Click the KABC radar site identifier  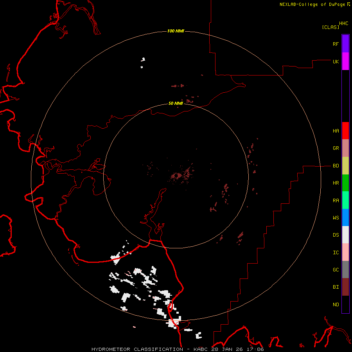pyautogui.click(x=201, y=349)
